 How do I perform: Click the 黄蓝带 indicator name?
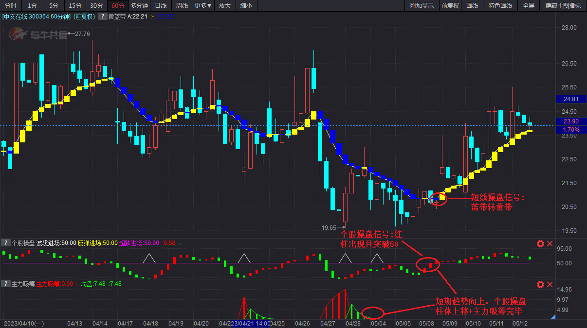(x=117, y=17)
